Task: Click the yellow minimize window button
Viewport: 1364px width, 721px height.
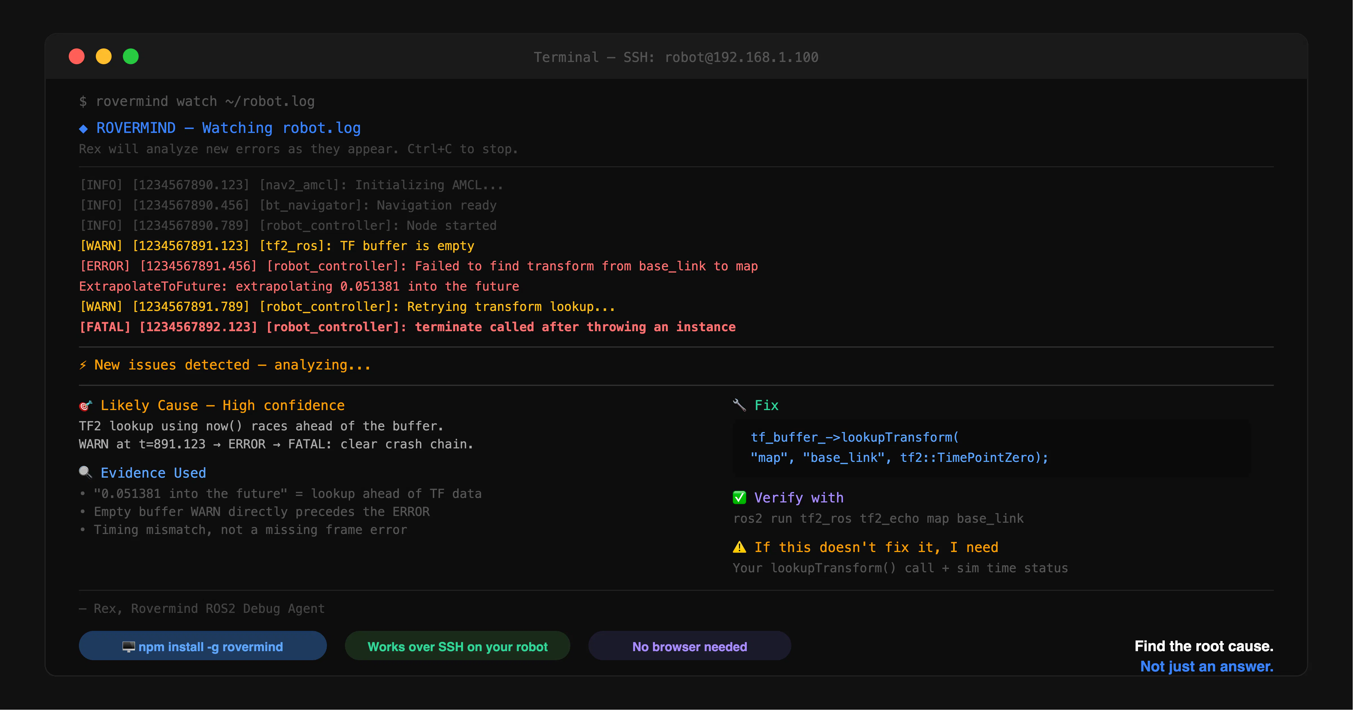Action: tap(104, 57)
